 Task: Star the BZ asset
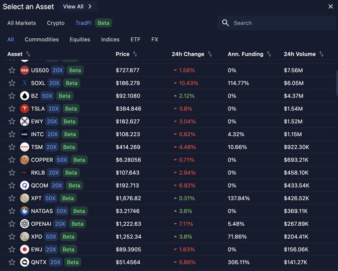click(12, 96)
